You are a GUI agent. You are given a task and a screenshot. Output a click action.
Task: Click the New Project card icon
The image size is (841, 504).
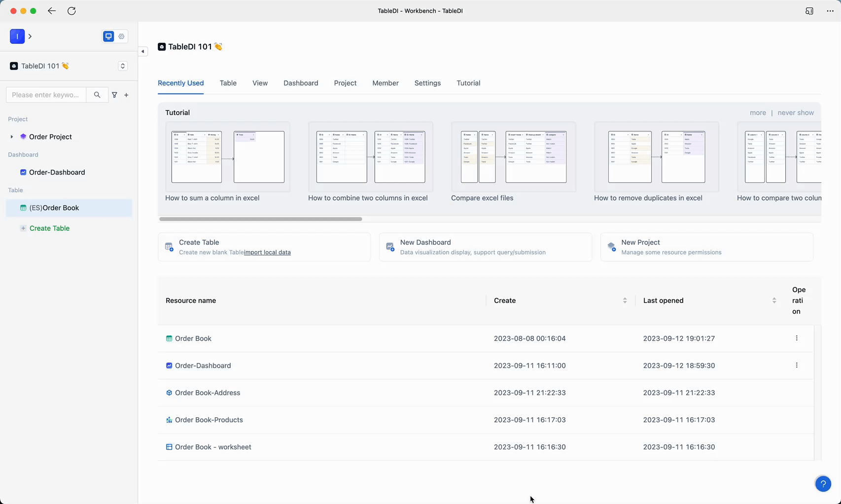click(611, 247)
